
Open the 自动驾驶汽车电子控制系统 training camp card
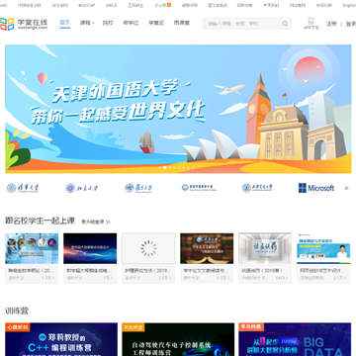point(178,339)
